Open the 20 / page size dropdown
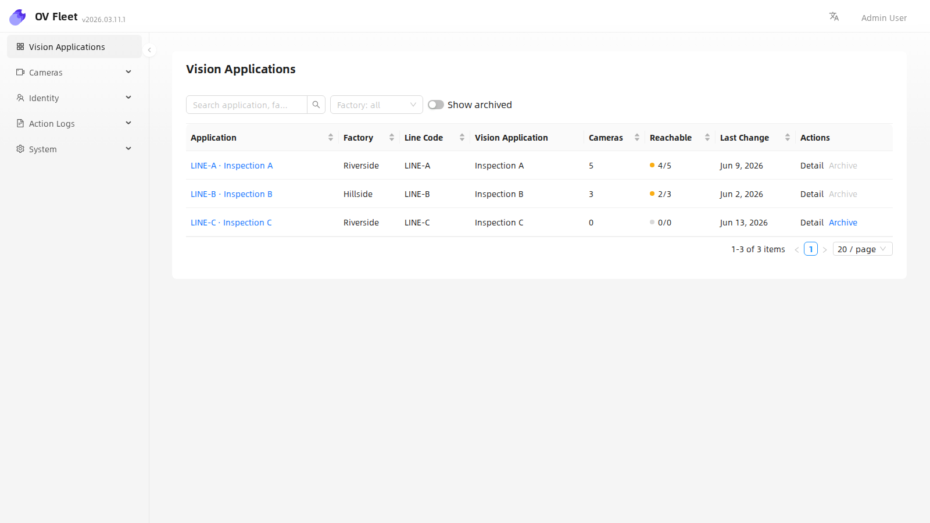Screen dimensions: 930x523 coord(863,249)
